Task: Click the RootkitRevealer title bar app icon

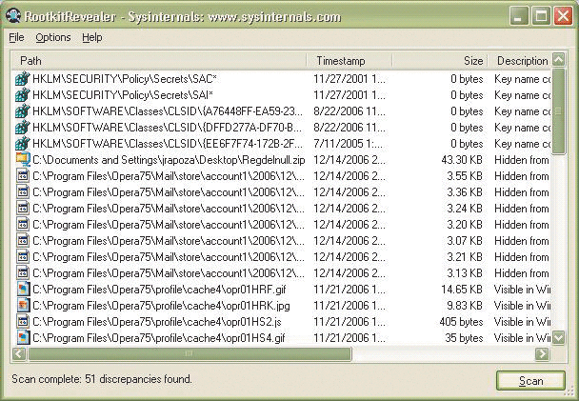Action: 13,16
